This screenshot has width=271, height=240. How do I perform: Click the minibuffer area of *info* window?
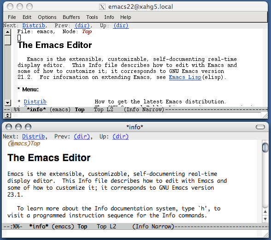click(131, 234)
